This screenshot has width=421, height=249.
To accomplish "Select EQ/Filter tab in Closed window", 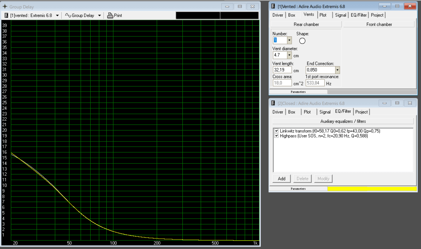I will coord(343,111).
